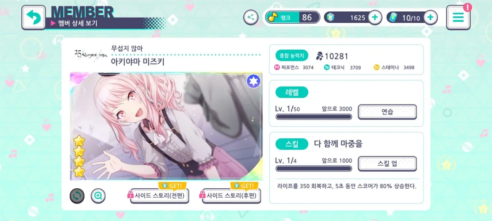Tap the cool attribute star icon

253,81
